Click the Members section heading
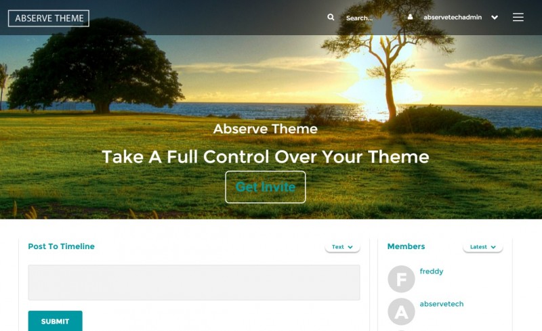Viewport: 542px width, 331px height. (406, 246)
